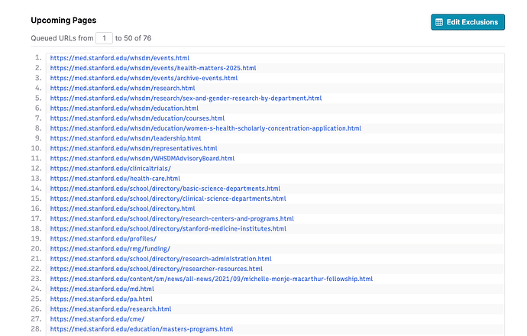Select the whsdm/research.html URL

[x=122, y=88]
